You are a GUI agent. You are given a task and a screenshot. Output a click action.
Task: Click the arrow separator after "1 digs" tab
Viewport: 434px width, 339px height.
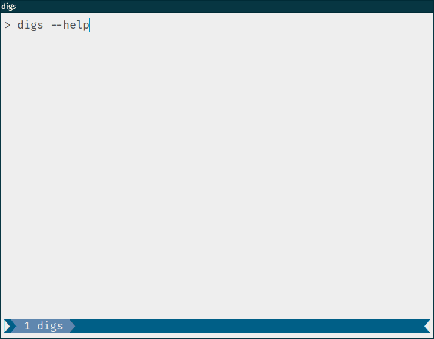(x=73, y=326)
